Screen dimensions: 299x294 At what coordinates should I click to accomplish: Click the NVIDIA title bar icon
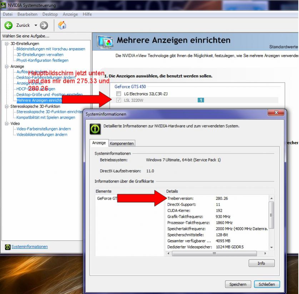coord(3,5)
